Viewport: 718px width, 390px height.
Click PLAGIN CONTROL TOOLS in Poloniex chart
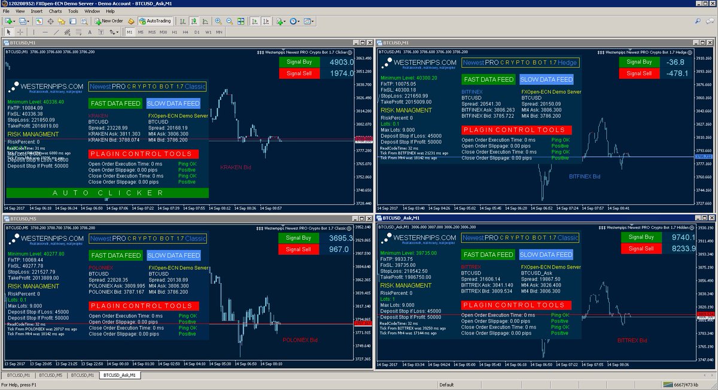144,306
